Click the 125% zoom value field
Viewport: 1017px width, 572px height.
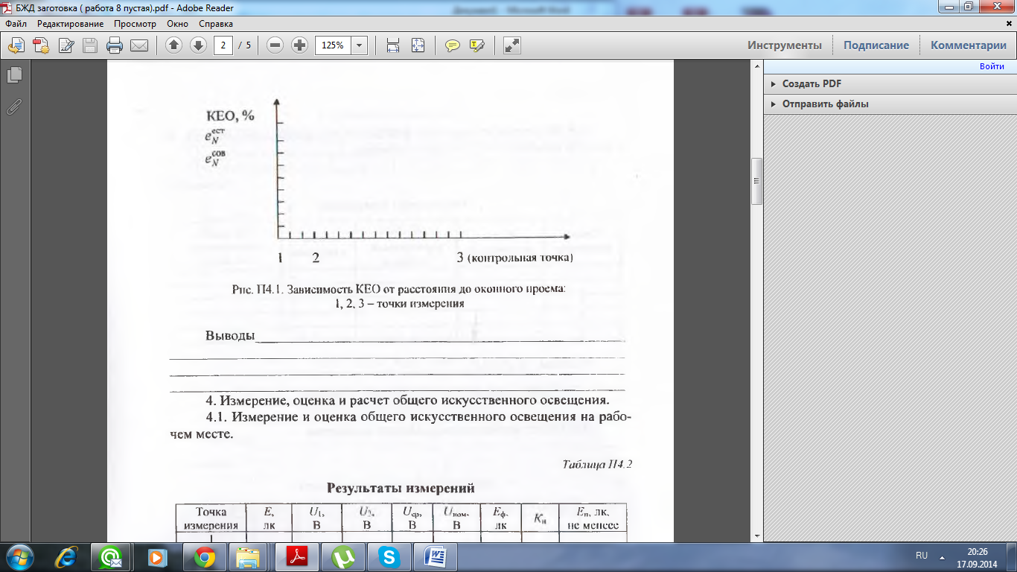click(333, 45)
